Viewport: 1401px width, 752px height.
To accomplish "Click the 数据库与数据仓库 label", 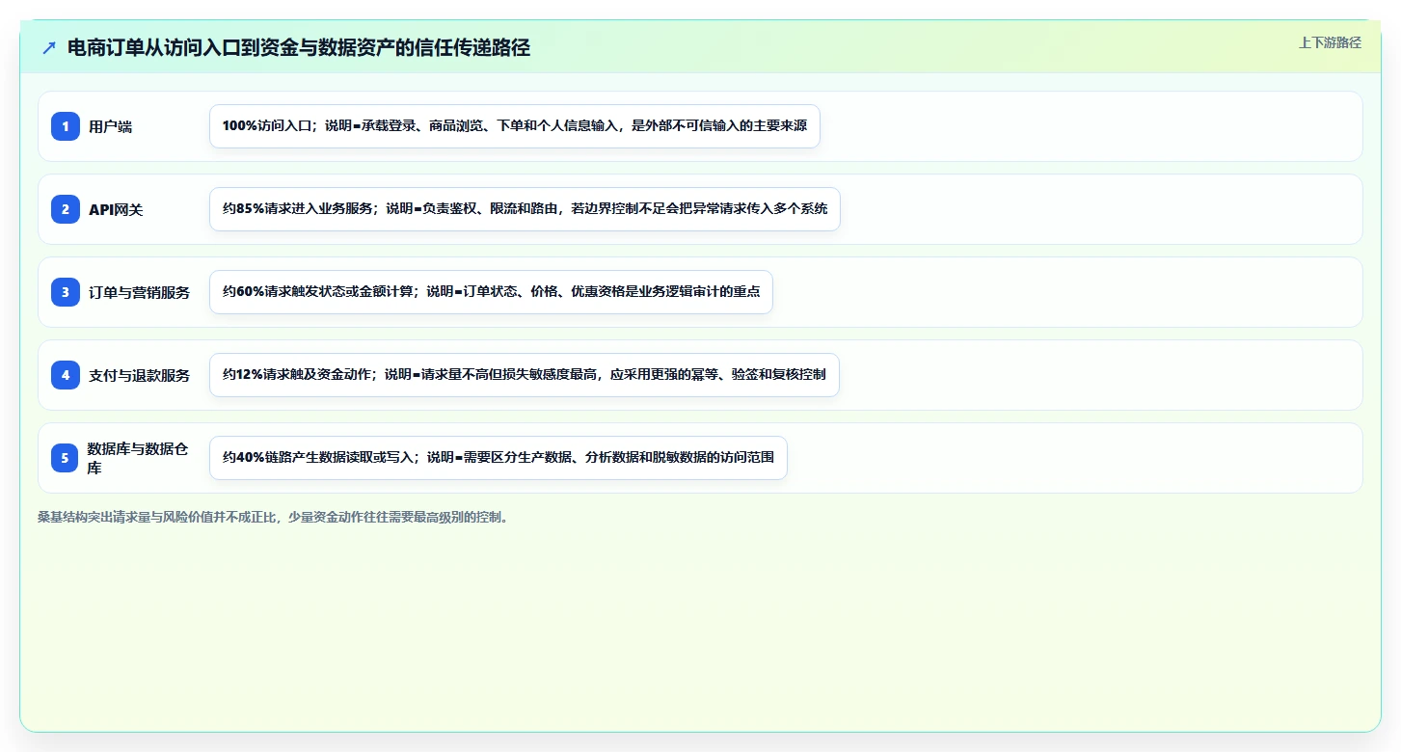I will (x=138, y=458).
